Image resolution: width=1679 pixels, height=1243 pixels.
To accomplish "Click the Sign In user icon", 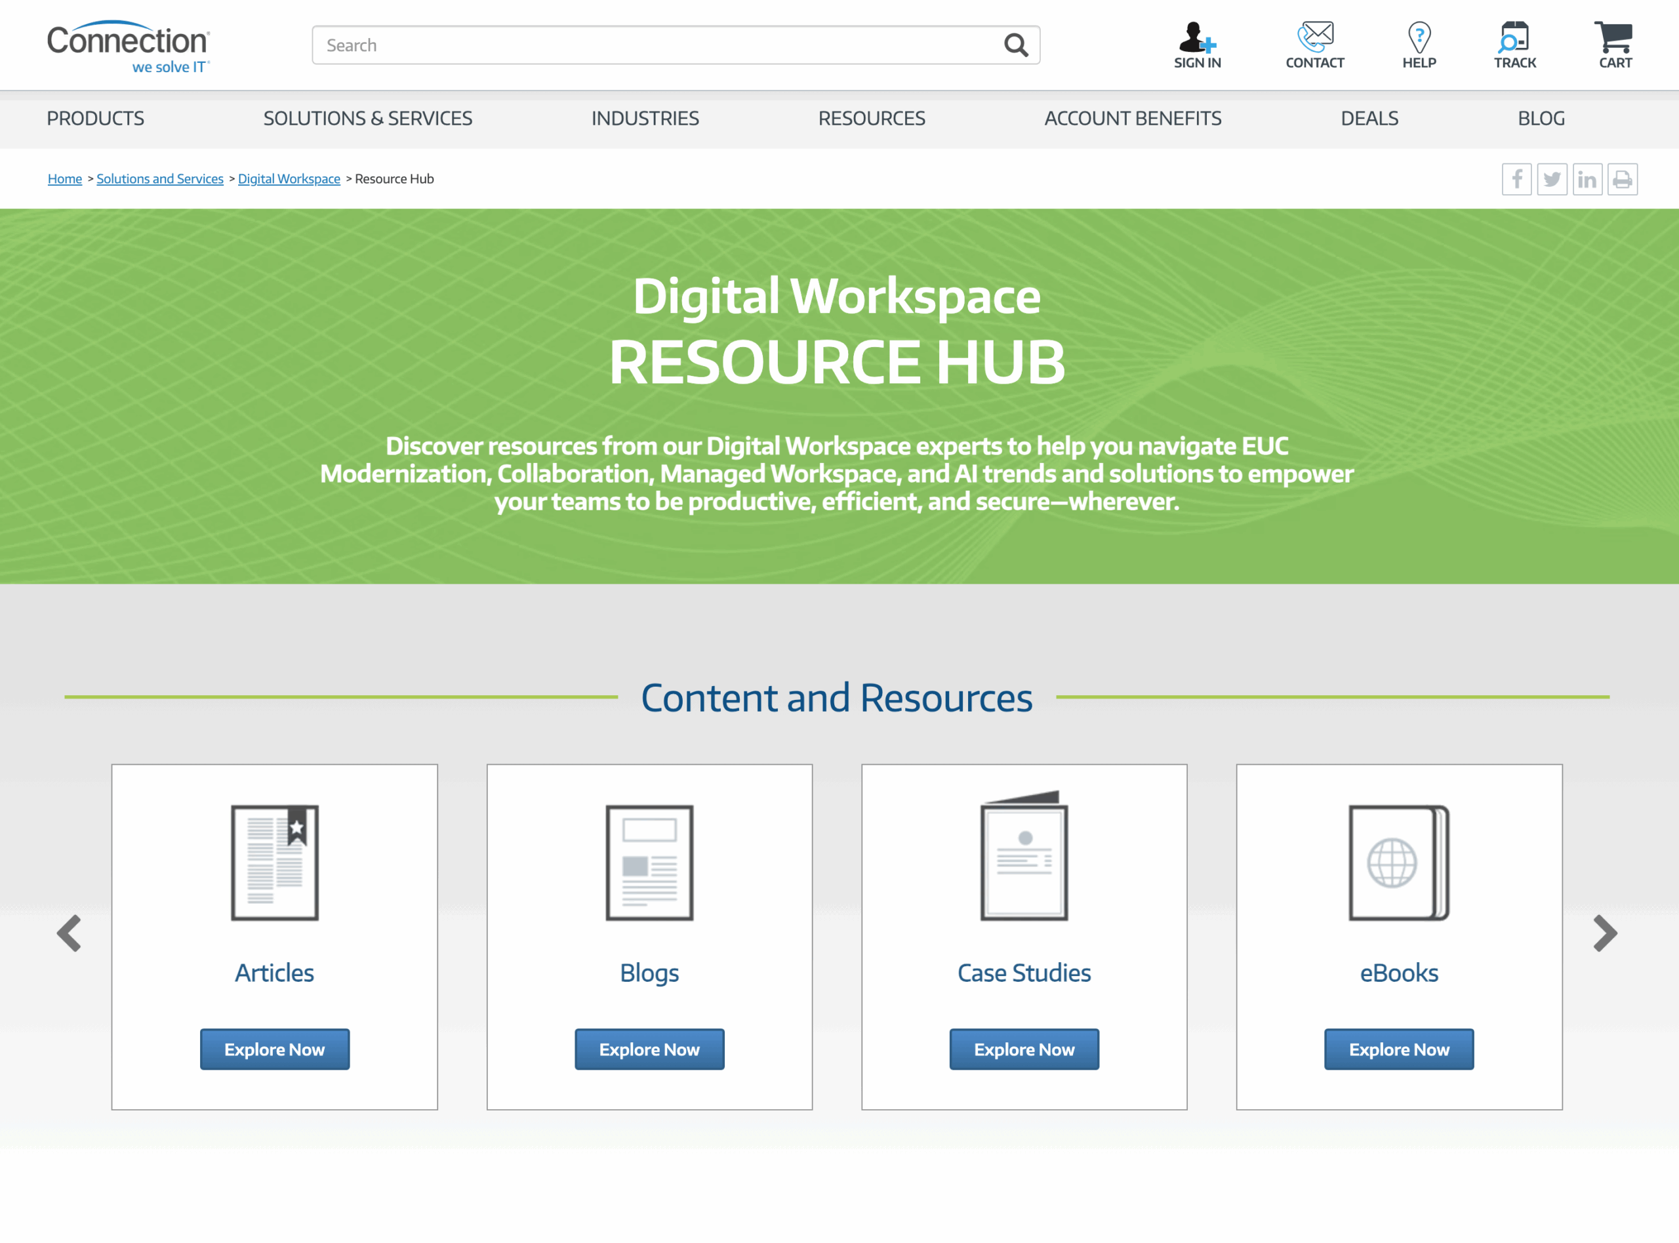I will click(x=1197, y=37).
